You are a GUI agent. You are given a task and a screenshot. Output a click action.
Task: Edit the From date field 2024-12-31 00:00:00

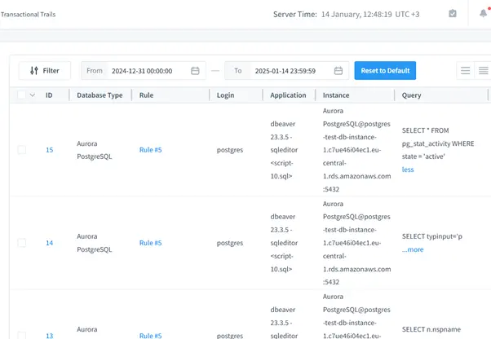142,71
